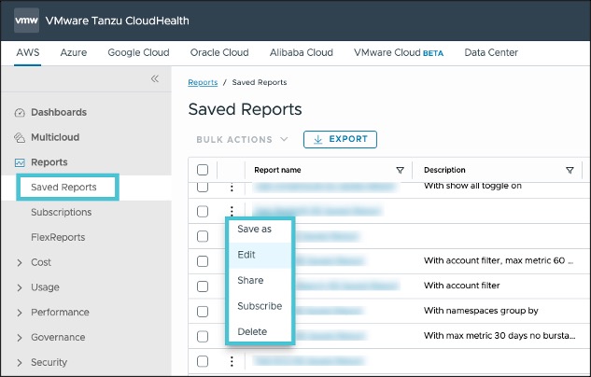Expand the Usage section chevron
591x377 pixels.
20,287
